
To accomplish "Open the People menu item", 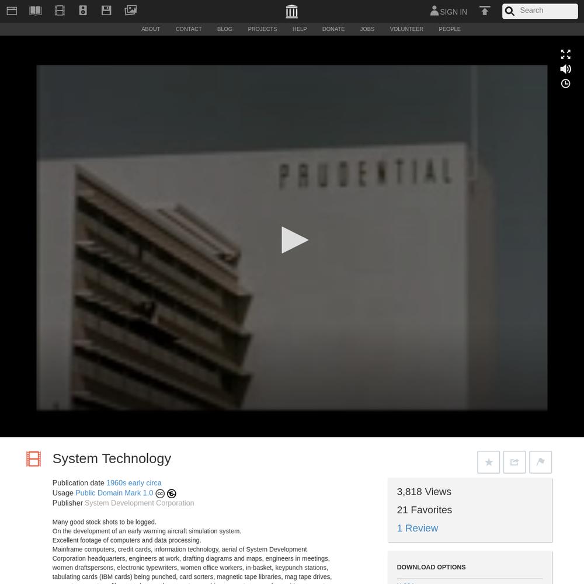I will [x=450, y=29].
